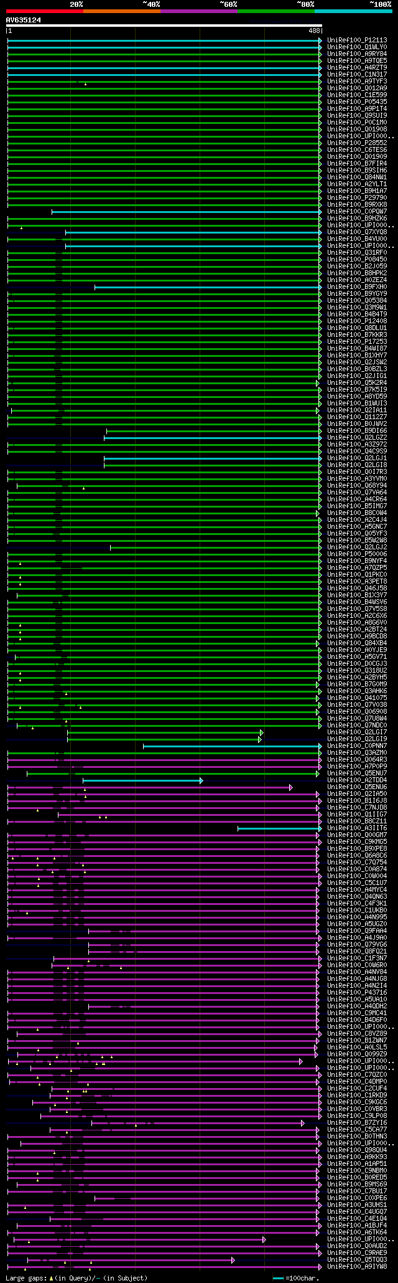
Task: Select hit label UniRef100_Q9SUI9
Action: (357, 115)
